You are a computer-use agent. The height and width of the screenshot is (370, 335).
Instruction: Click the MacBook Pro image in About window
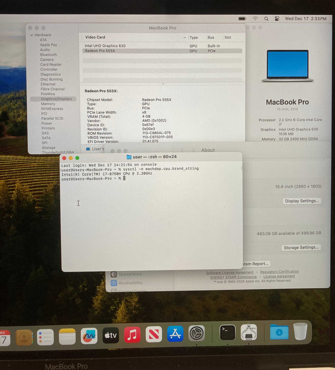point(287,66)
